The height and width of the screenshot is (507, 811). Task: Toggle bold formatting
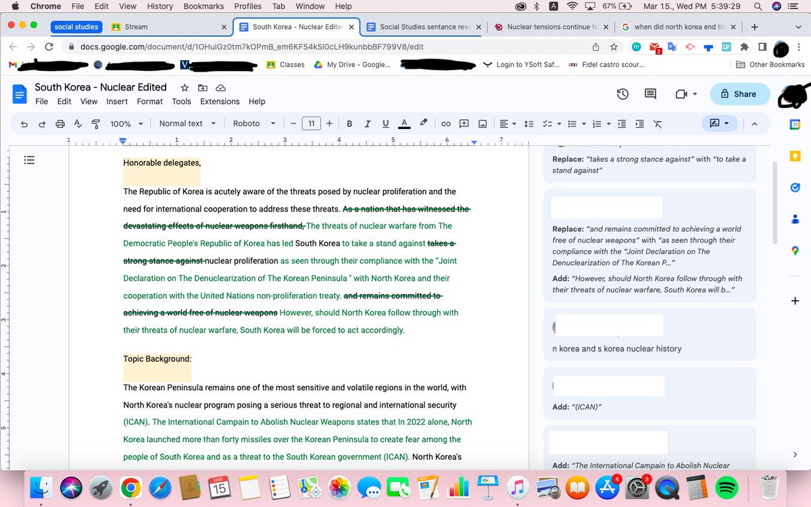(x=349, y=124)
